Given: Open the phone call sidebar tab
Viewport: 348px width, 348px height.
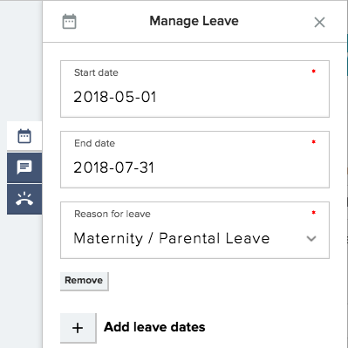Looking at the screenshot, I should [24, 199].
